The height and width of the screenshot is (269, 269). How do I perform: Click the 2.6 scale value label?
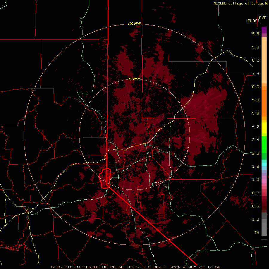[256, 153]
